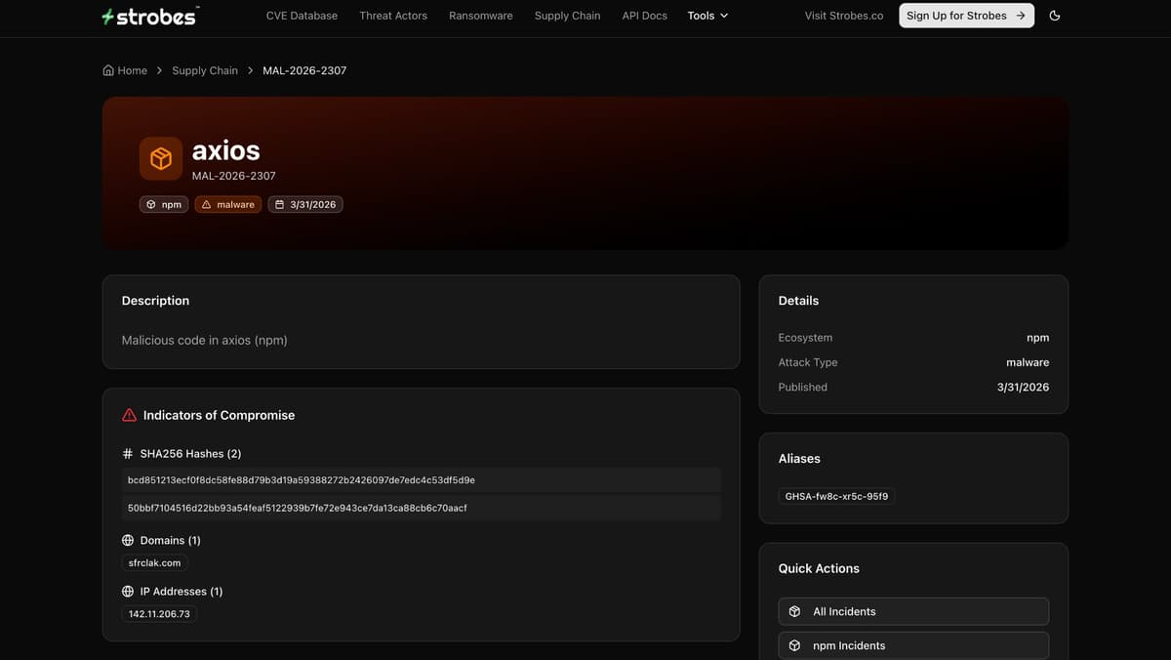Click the GHSA-fw8c-xr5c-95f9 alias
Viewport: 1171px width, 660px height.
coord(836,496)
